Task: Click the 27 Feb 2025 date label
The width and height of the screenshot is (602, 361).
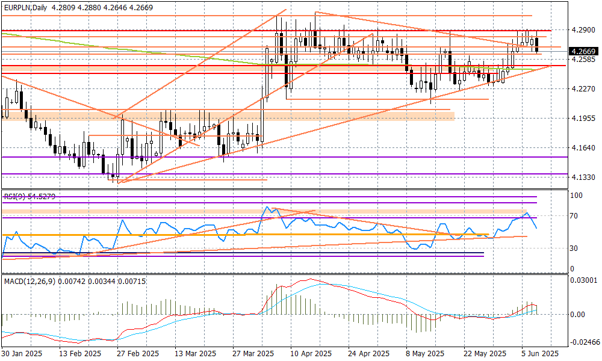Action: pyautogui.click(x=138, y=353)
